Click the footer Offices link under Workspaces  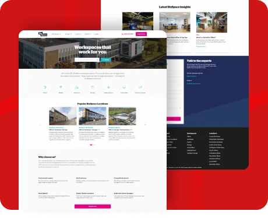pyautogui.click(x=189, y=136)
